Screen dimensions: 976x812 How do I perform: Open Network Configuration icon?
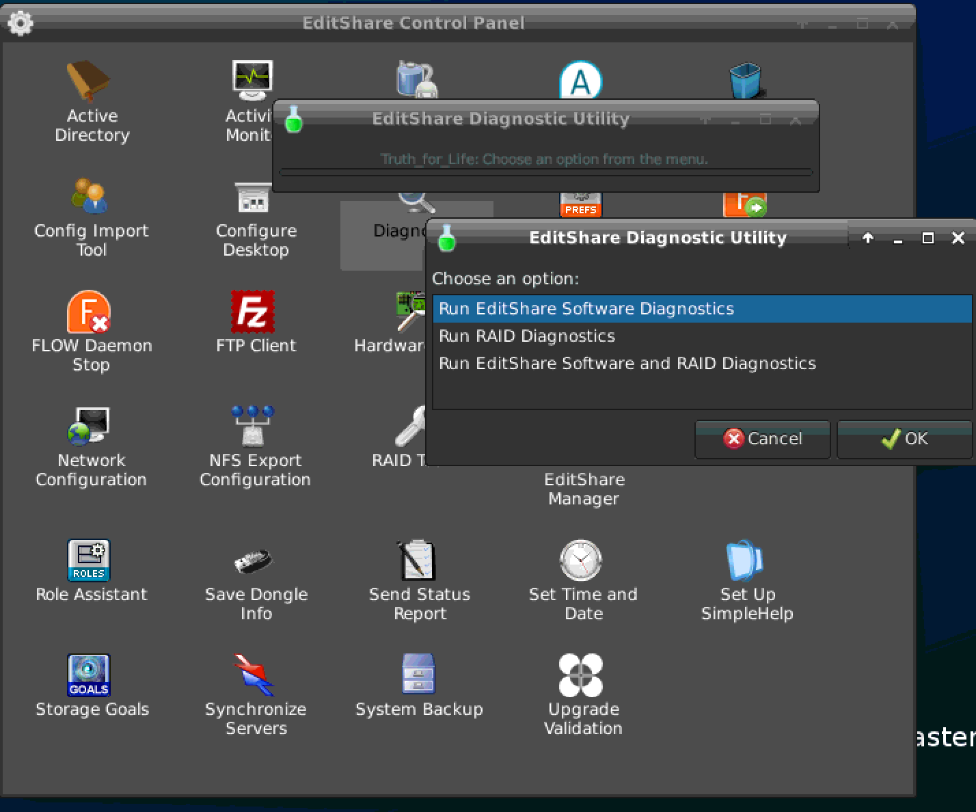coord(90,427)
